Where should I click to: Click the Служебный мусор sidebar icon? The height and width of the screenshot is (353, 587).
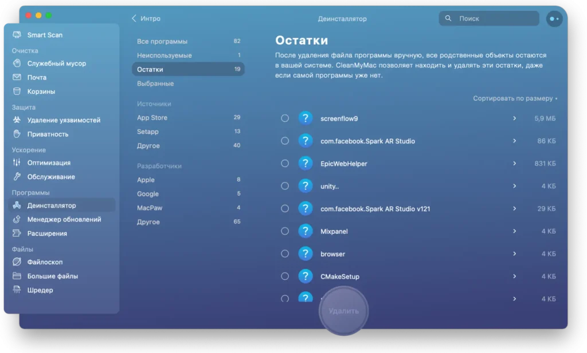pos(17,64)
